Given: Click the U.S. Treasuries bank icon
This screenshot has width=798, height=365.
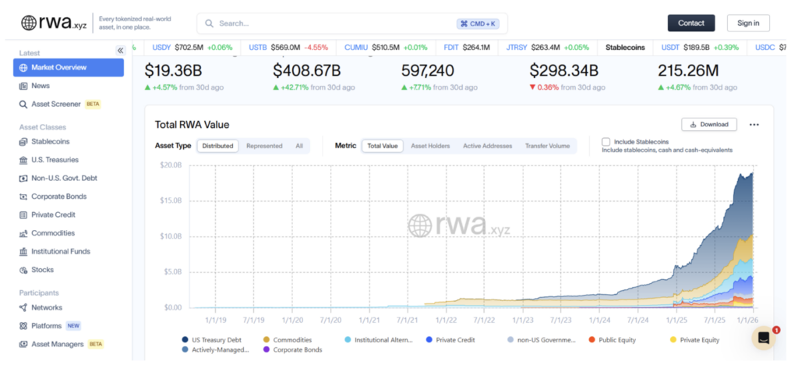Looking at the screenshot, I should coord(23,160).
